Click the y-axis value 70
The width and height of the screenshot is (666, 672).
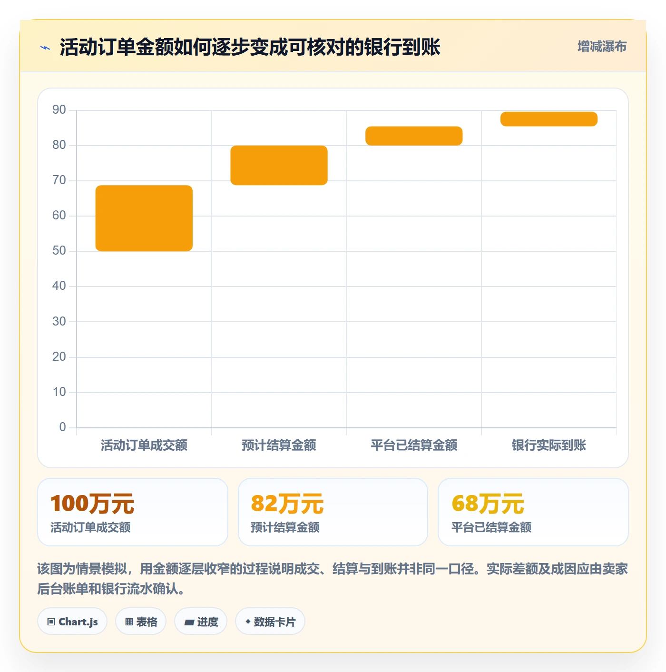[x=59, y=180]
